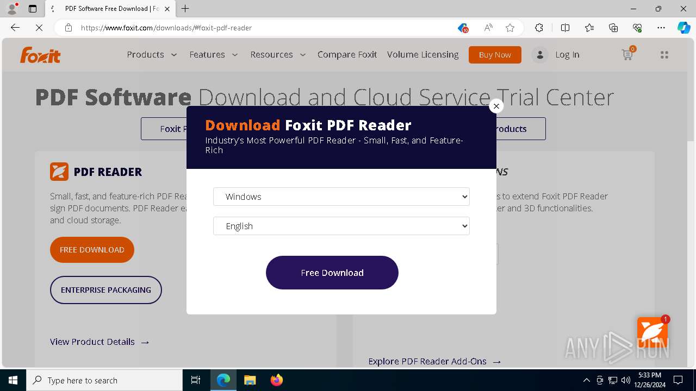
Task: Close the Download Foxit PDF Reader popup
Action: [x=496, y=106]
